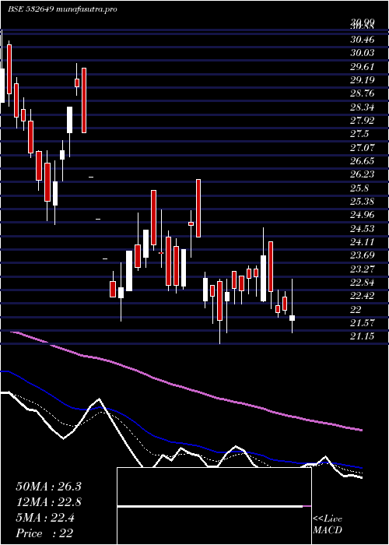The height and width of the screenshot is (545, 389).
Task: Select the 24.53 price axis label
Action: point(363,228)
